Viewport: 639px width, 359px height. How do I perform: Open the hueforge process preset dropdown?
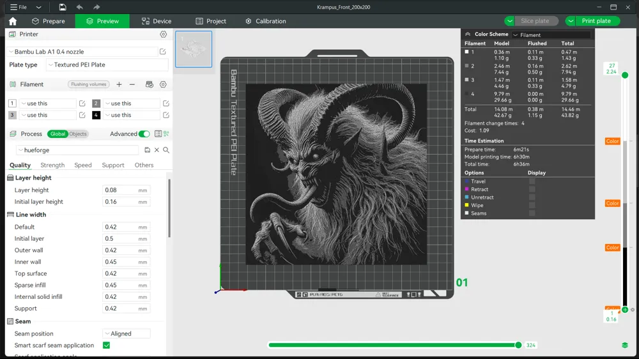[77, 150]
